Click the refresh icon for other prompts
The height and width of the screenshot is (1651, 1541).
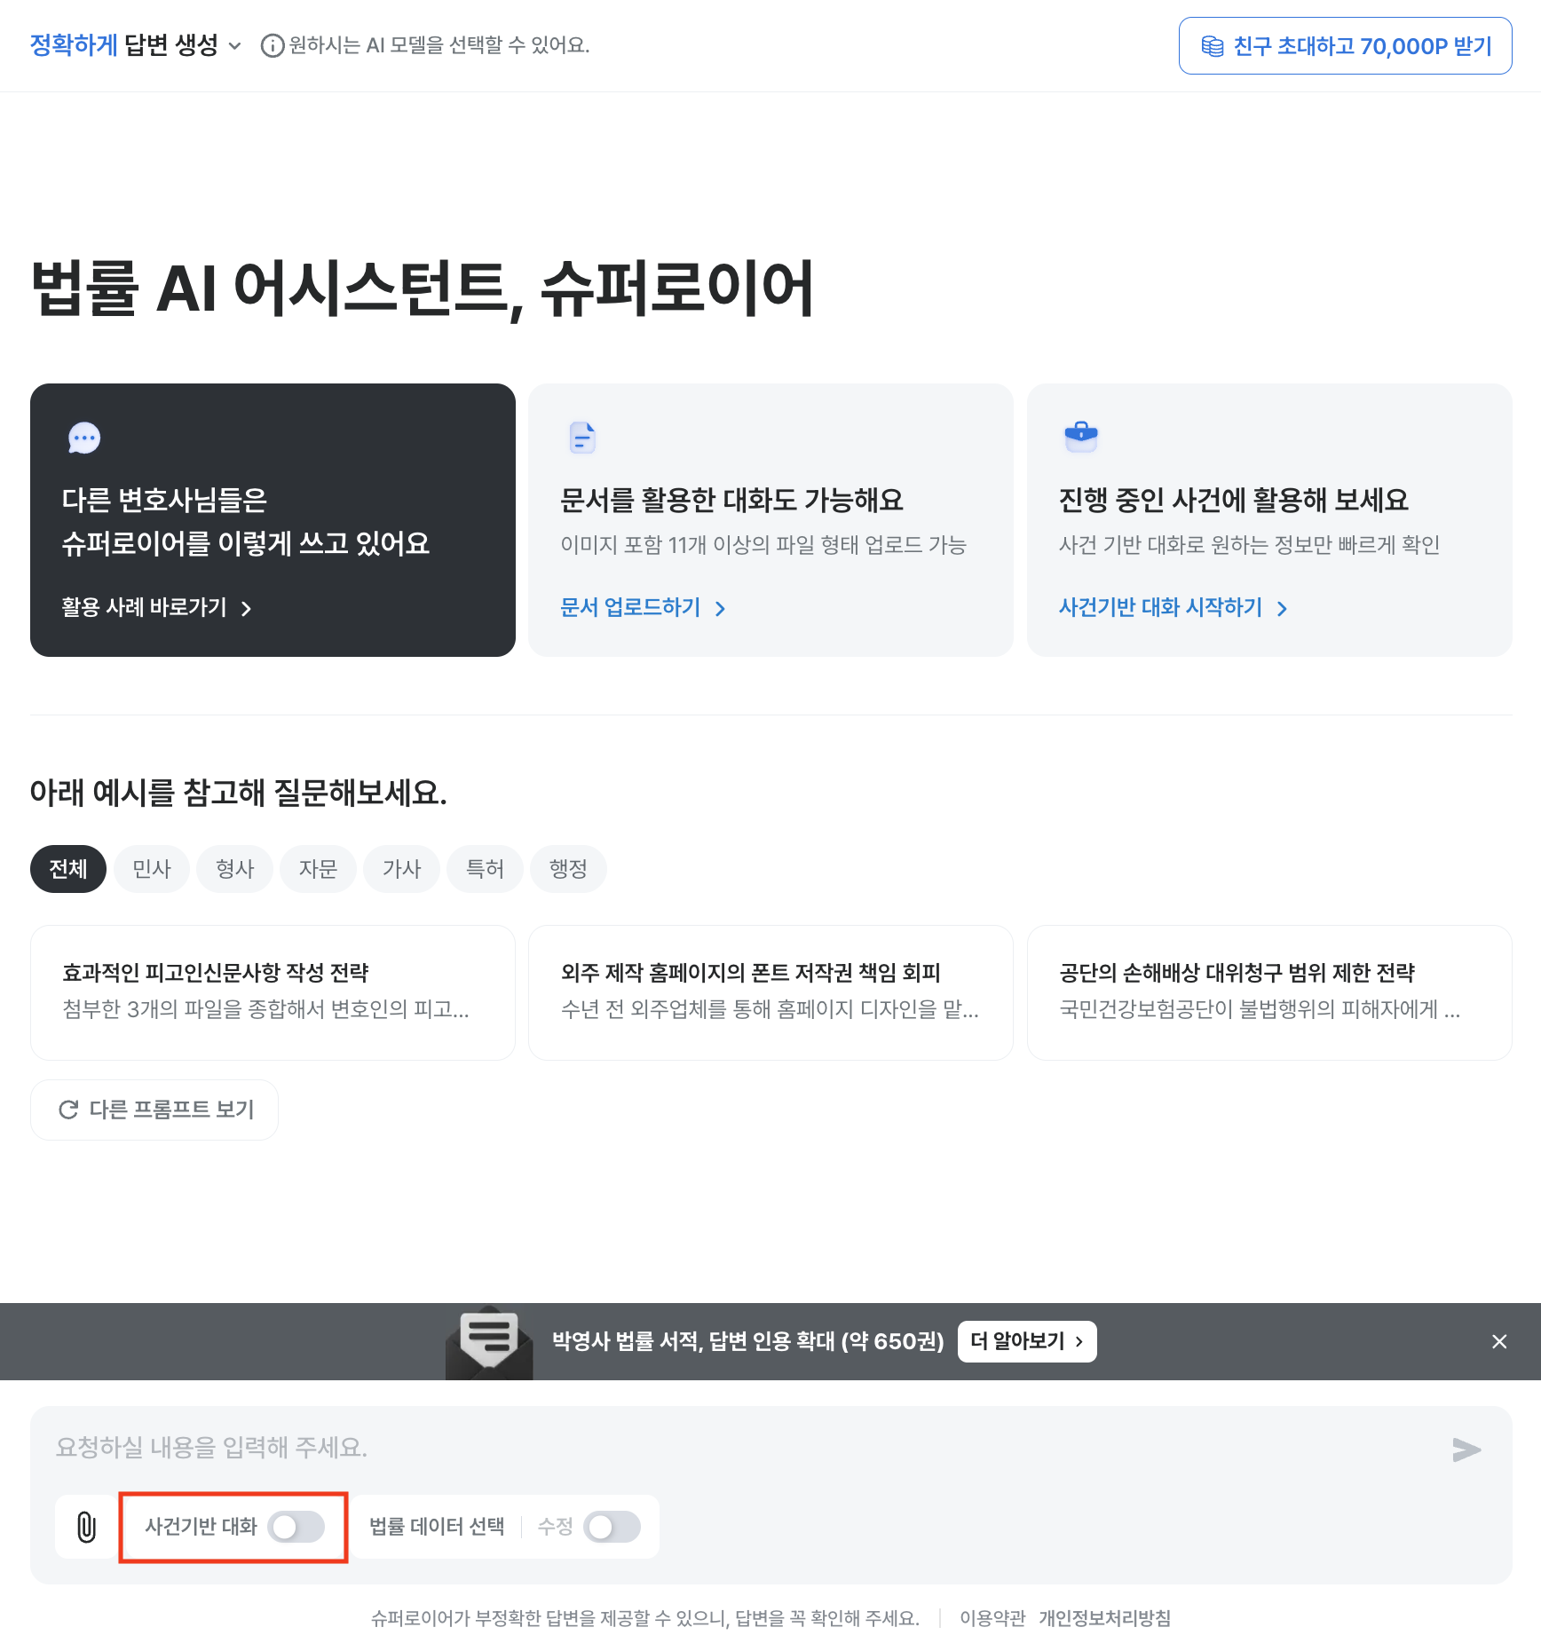tap(68, 1110)
